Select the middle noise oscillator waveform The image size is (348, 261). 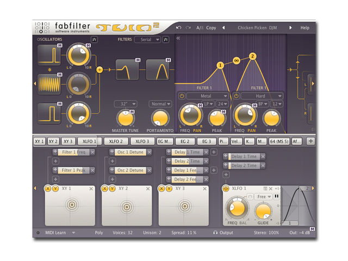[x=49, y=84]
